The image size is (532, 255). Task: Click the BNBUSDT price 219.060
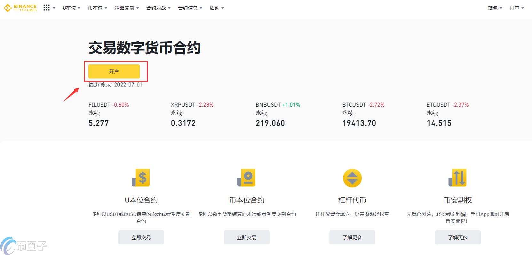270,123
